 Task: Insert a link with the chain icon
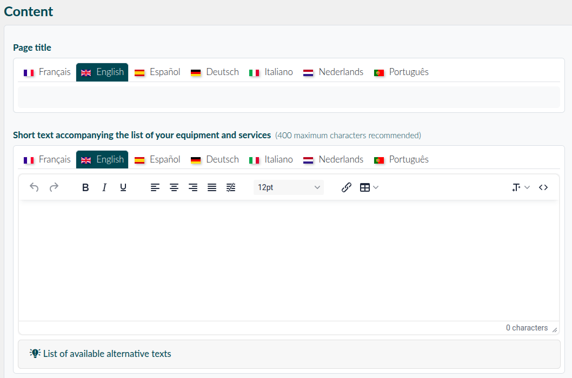tap(346, 187)
